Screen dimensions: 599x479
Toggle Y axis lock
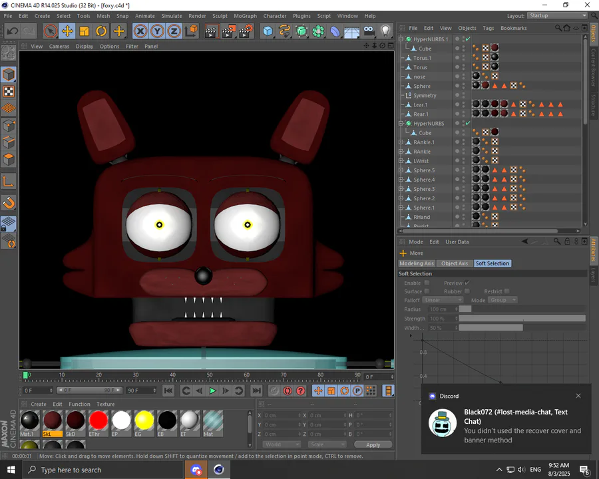click(x=157, y=31)
